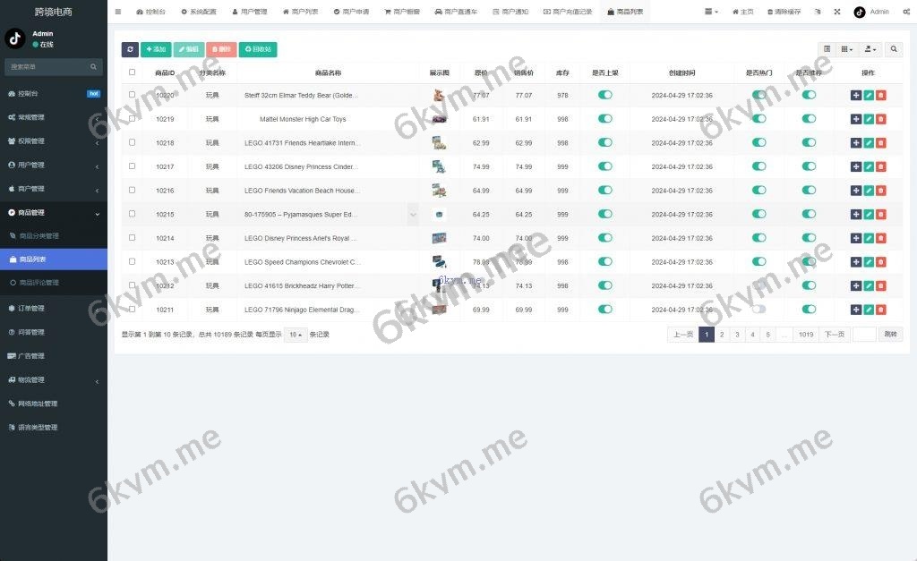Open 系统配置 from the top menu bar
Screen dimensions: 917x561
click(x=199, y=12)
